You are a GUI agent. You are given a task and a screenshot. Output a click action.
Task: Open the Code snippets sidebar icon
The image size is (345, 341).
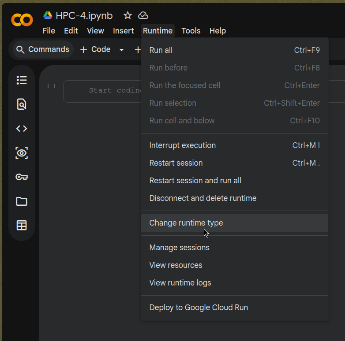pos(22,129)
